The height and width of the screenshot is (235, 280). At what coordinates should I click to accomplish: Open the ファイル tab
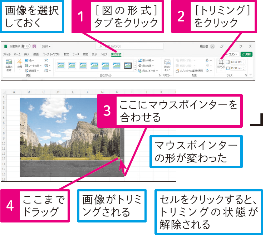(6, 54)
